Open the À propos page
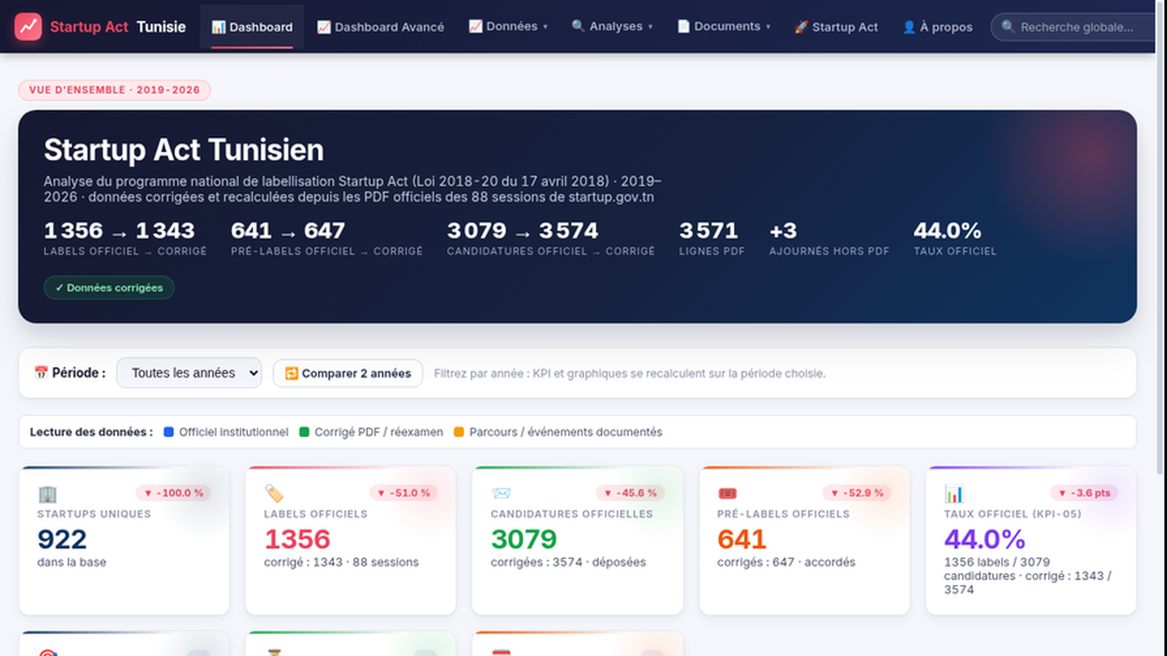 937,27
